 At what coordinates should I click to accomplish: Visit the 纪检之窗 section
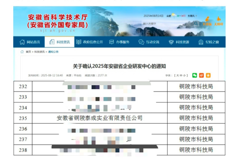tap(209, 42)
